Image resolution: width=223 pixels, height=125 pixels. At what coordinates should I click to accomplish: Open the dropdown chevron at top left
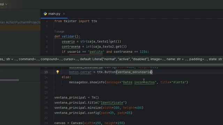pos(6,4)
